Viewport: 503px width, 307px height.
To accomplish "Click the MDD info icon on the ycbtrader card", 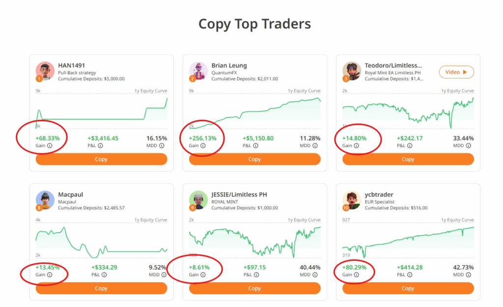I will tap(468, 275).
